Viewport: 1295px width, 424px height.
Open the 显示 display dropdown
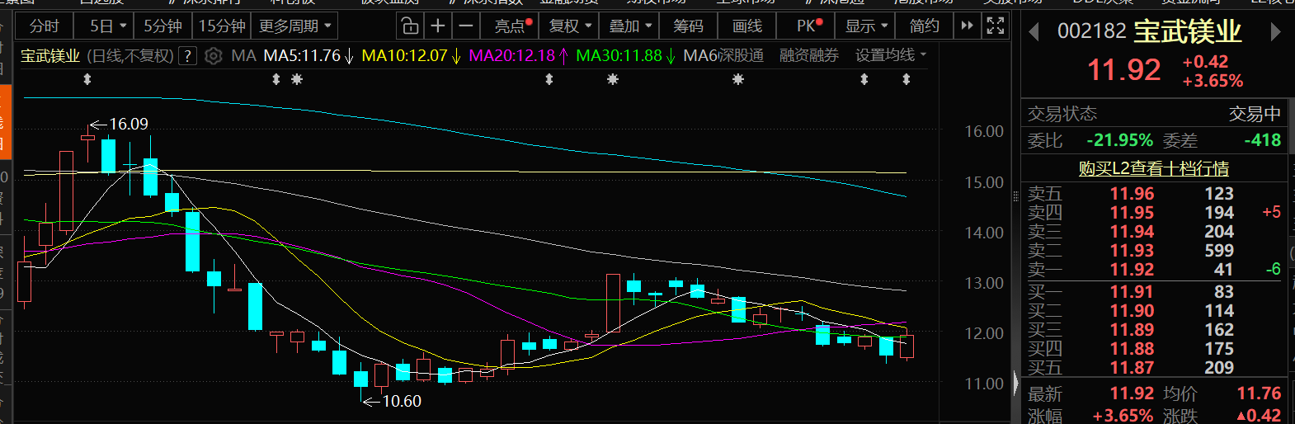866,26
